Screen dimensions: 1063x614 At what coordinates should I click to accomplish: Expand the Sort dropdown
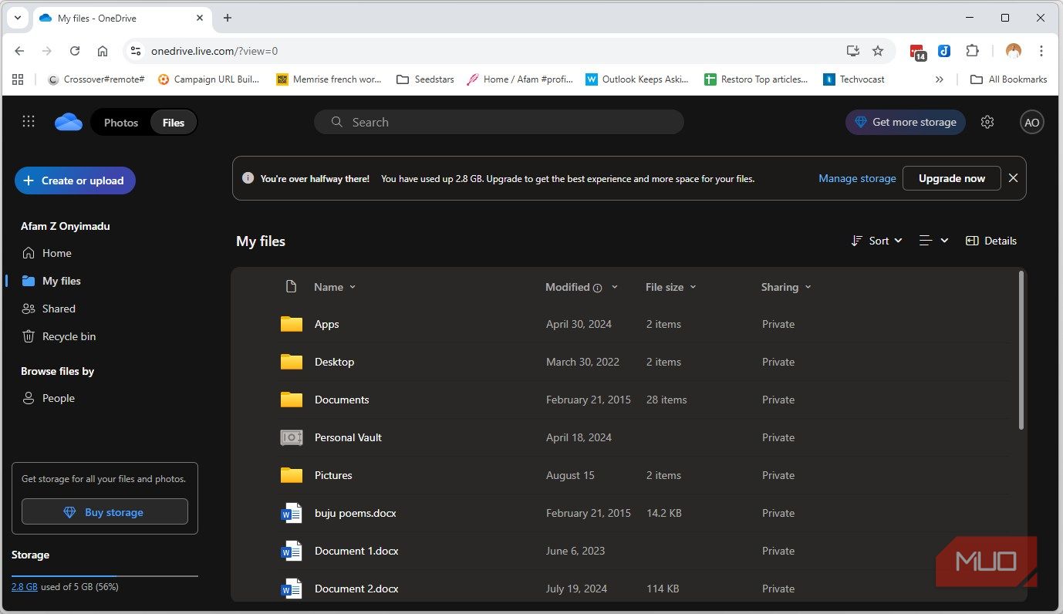876,241
